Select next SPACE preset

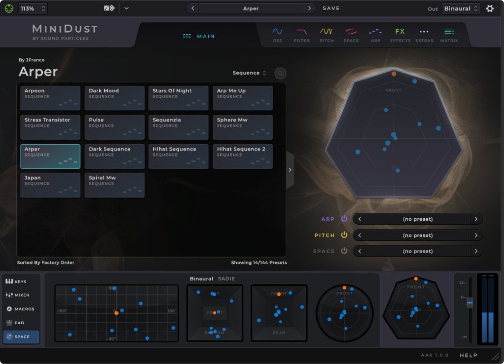tap(476, 251)
